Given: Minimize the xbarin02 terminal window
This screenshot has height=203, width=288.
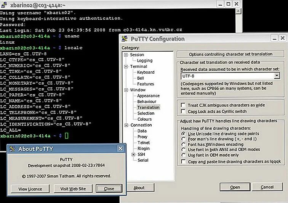Looking at the screenshot, I should 220,4.
